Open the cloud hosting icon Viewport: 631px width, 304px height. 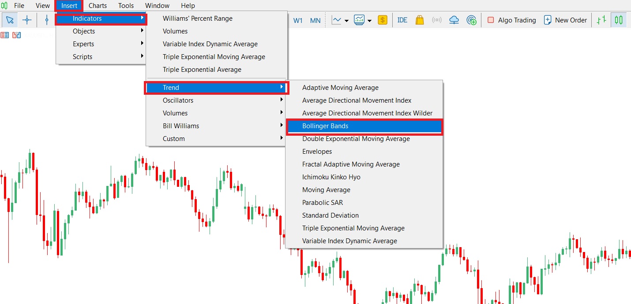click(454, 20)
